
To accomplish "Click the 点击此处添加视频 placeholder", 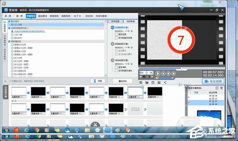I will click(135, 109).
